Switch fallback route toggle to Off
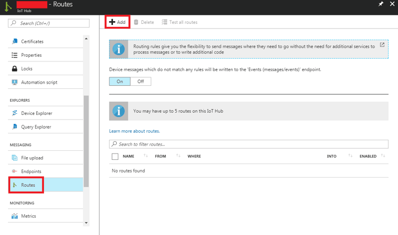 141,82
